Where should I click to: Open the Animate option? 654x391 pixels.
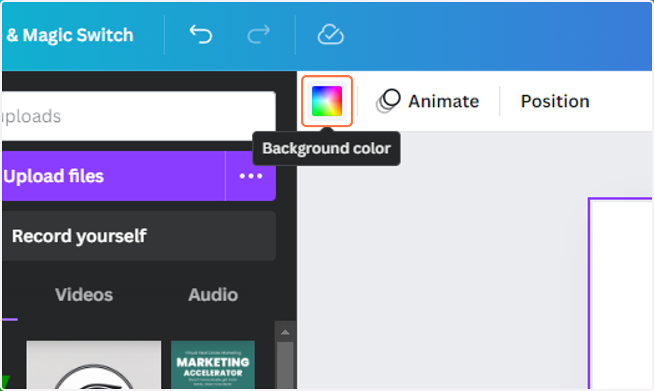pyautogui.click(x=427, y=101)
